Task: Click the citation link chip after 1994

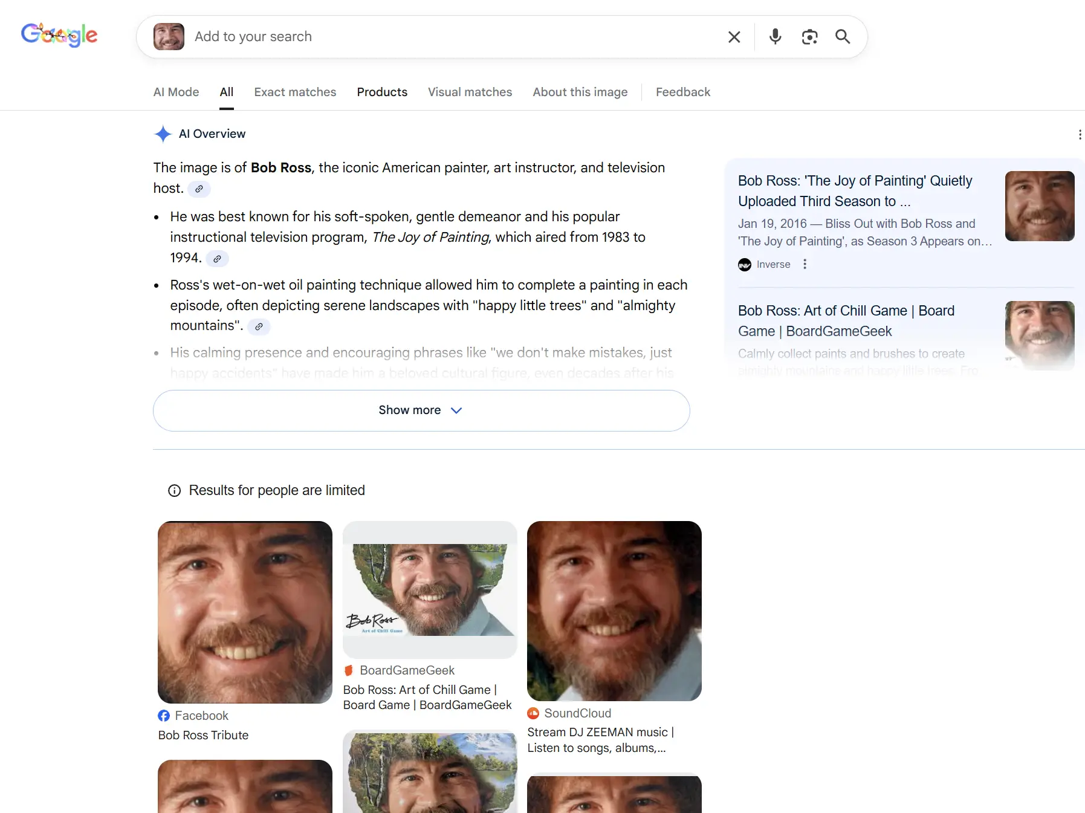Action: (217, 259)
